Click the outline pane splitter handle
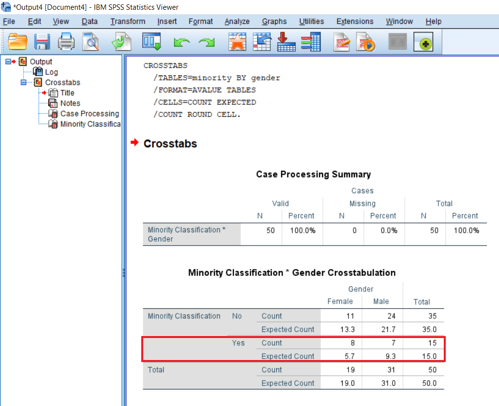The height and width of the screenshot is (406, 499). click(x=124, y=273)
